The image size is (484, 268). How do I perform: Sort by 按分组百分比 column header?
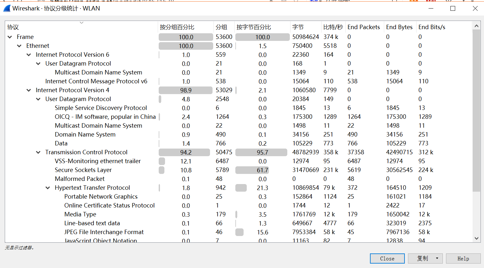[186, 27]
